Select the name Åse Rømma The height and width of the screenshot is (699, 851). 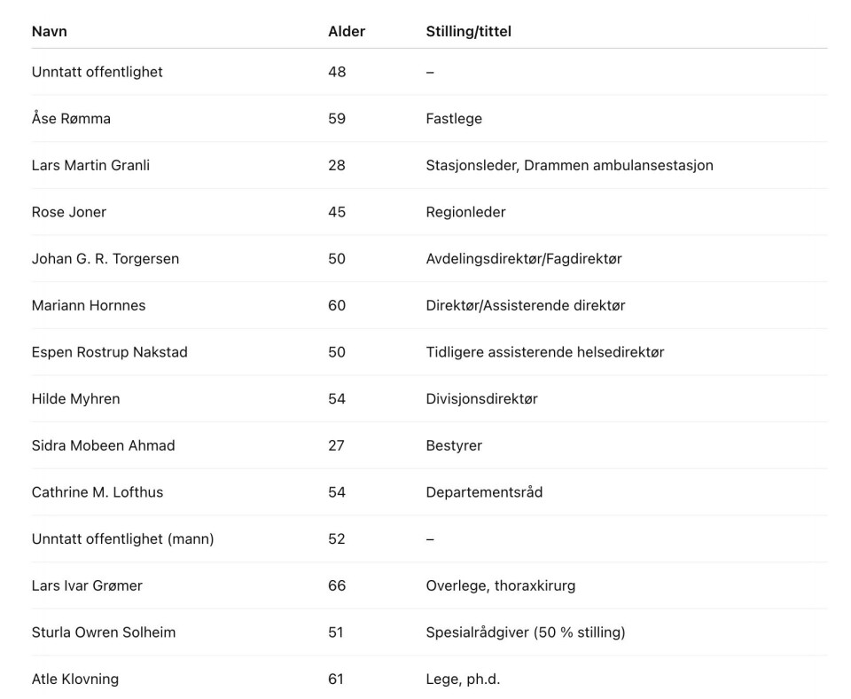pos(71,118)
